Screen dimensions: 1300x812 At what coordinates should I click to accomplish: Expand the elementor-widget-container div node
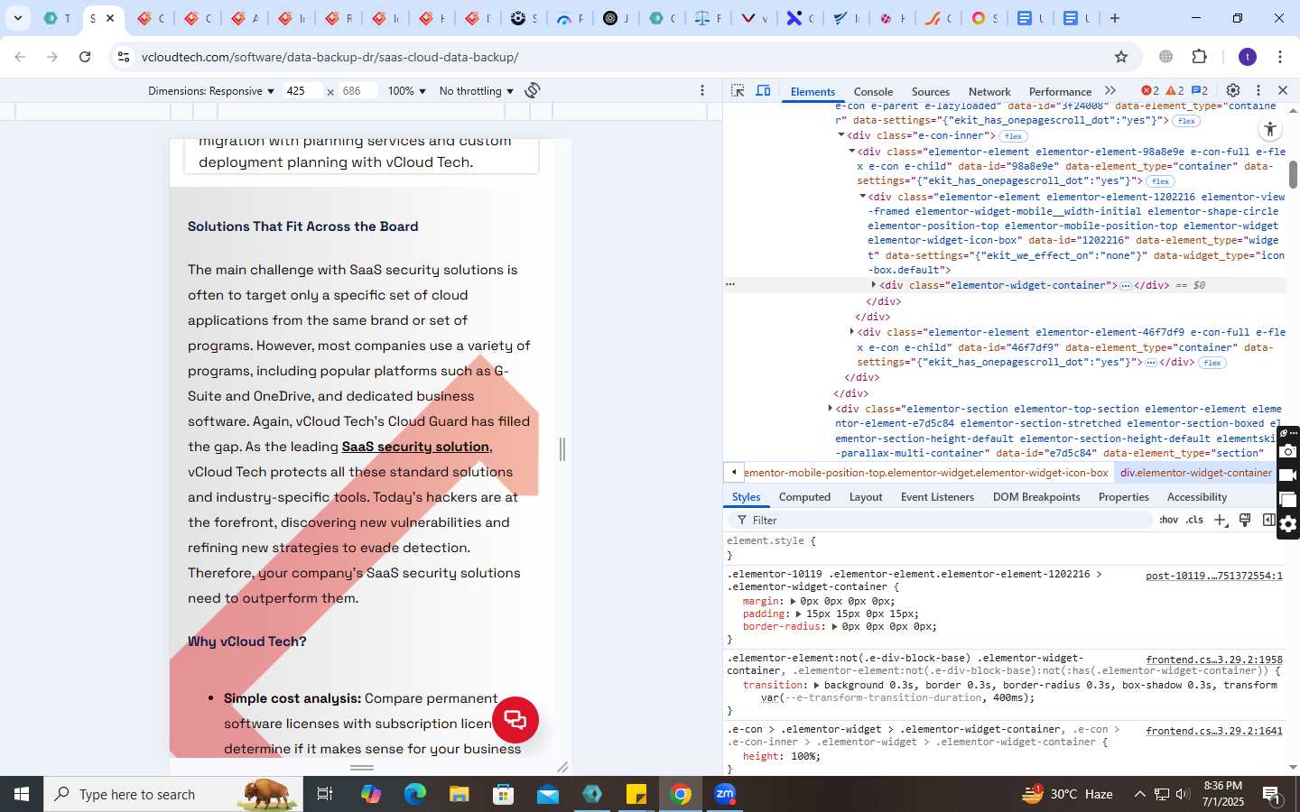[874, 285]
